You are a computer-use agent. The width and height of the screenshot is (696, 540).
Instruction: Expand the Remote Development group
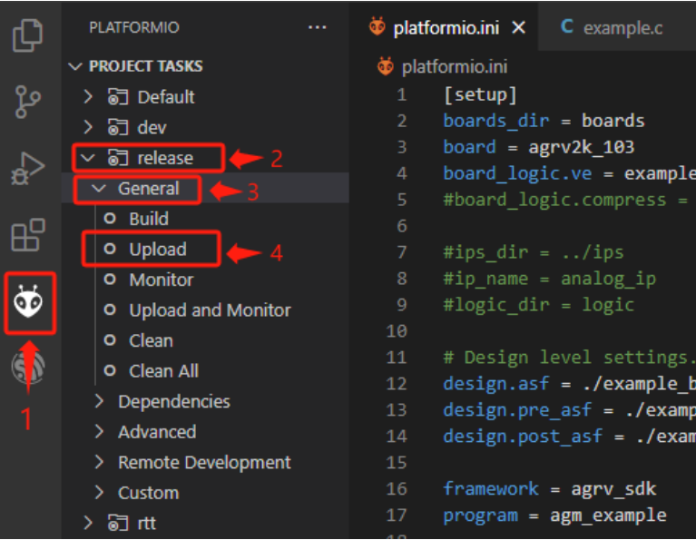click(204, 463)
